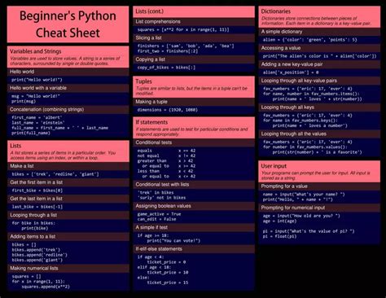The height and width of the screenshot is (298, 386).
Task: Click the pi = float(pi) code line
Action: (279, 236)
